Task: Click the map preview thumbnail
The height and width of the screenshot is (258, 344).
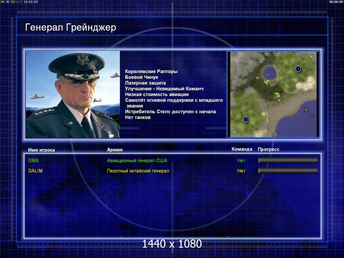Action: [273, 94]
